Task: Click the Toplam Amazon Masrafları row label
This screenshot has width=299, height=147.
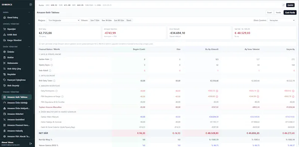Action: (x=50, y=107)
